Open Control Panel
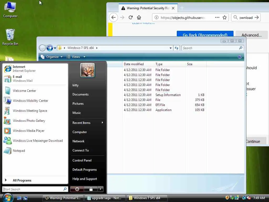 [x=87, y=160]
